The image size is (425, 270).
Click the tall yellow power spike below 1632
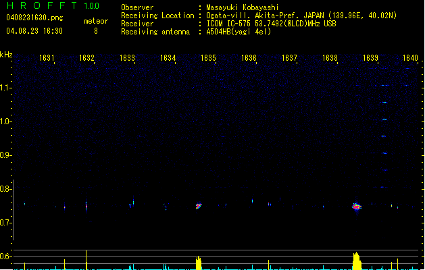point(86,260)
